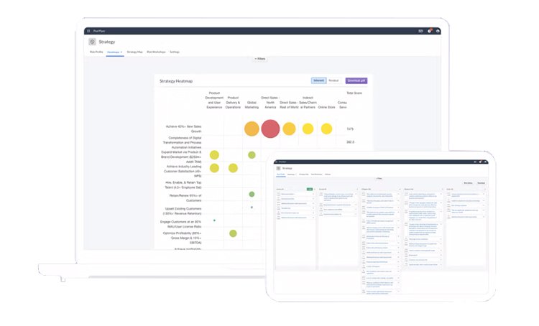Click yellow bubble in Online Store column
Viewport: 539px width, 326px height.
click(x=326, y=129)
